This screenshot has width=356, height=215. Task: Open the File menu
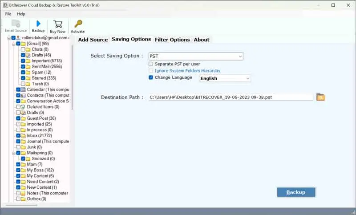point(8,14)
